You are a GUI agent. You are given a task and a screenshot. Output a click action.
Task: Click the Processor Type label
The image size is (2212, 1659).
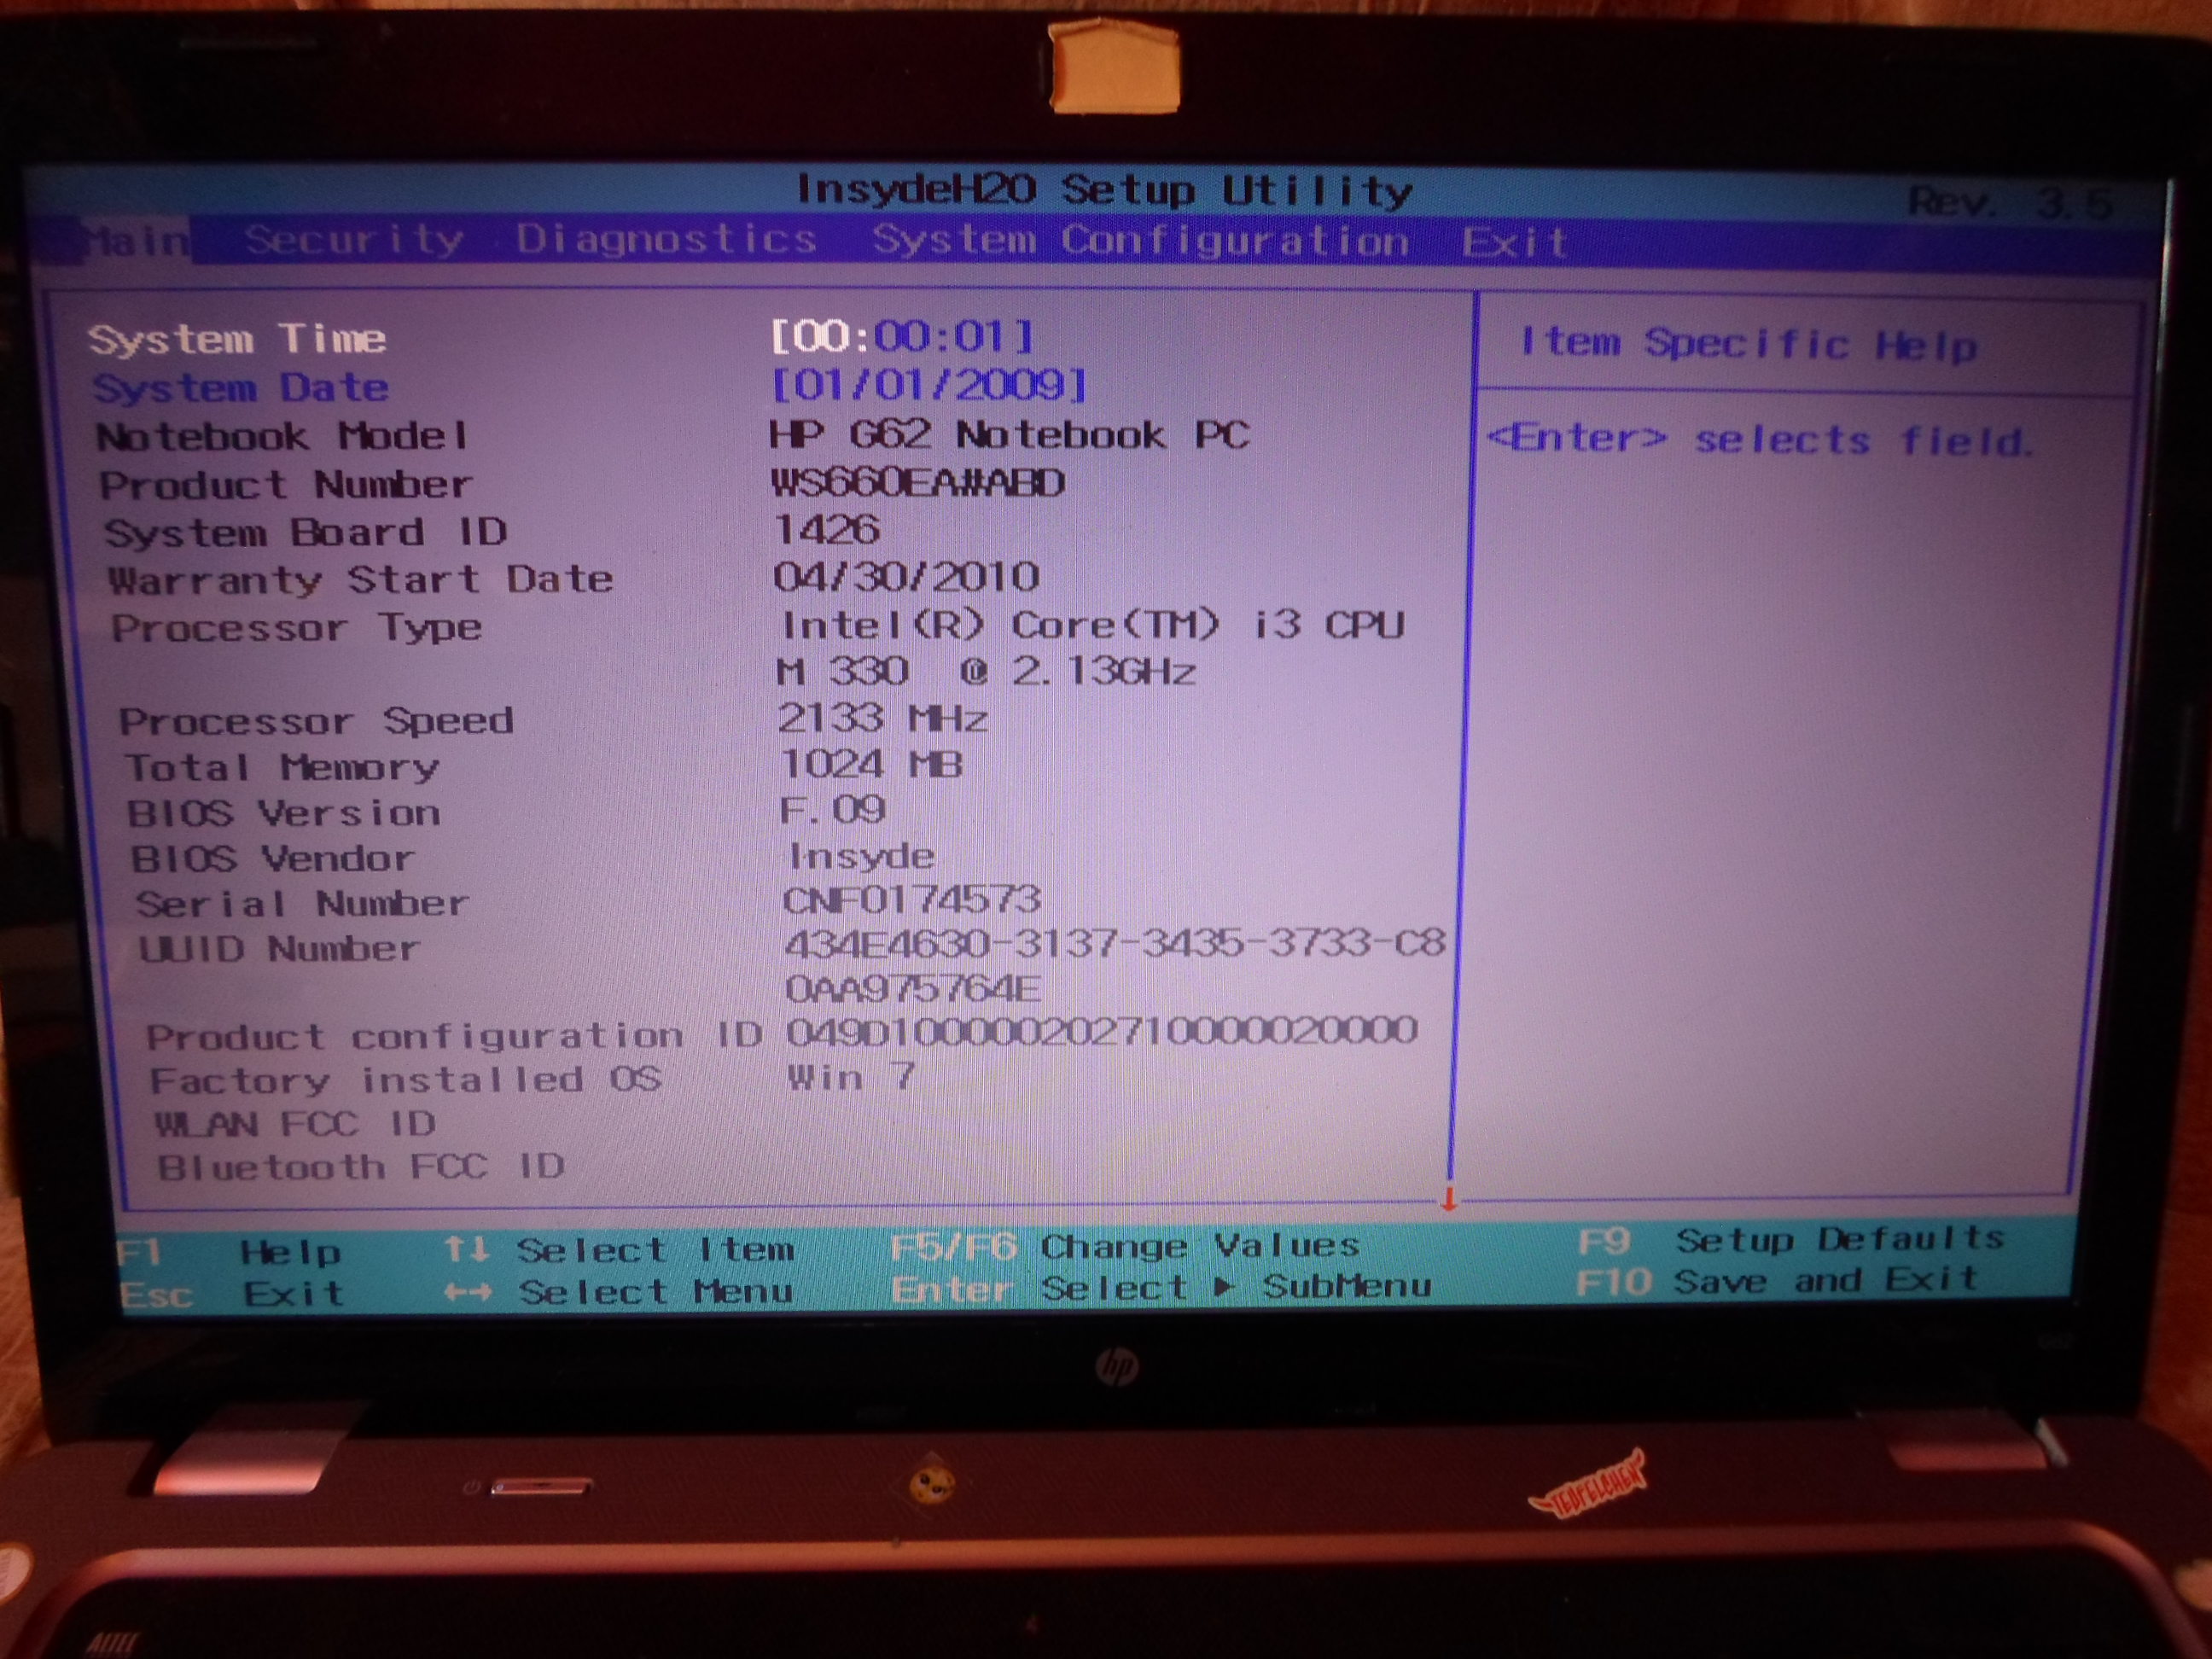pos(296,628)
